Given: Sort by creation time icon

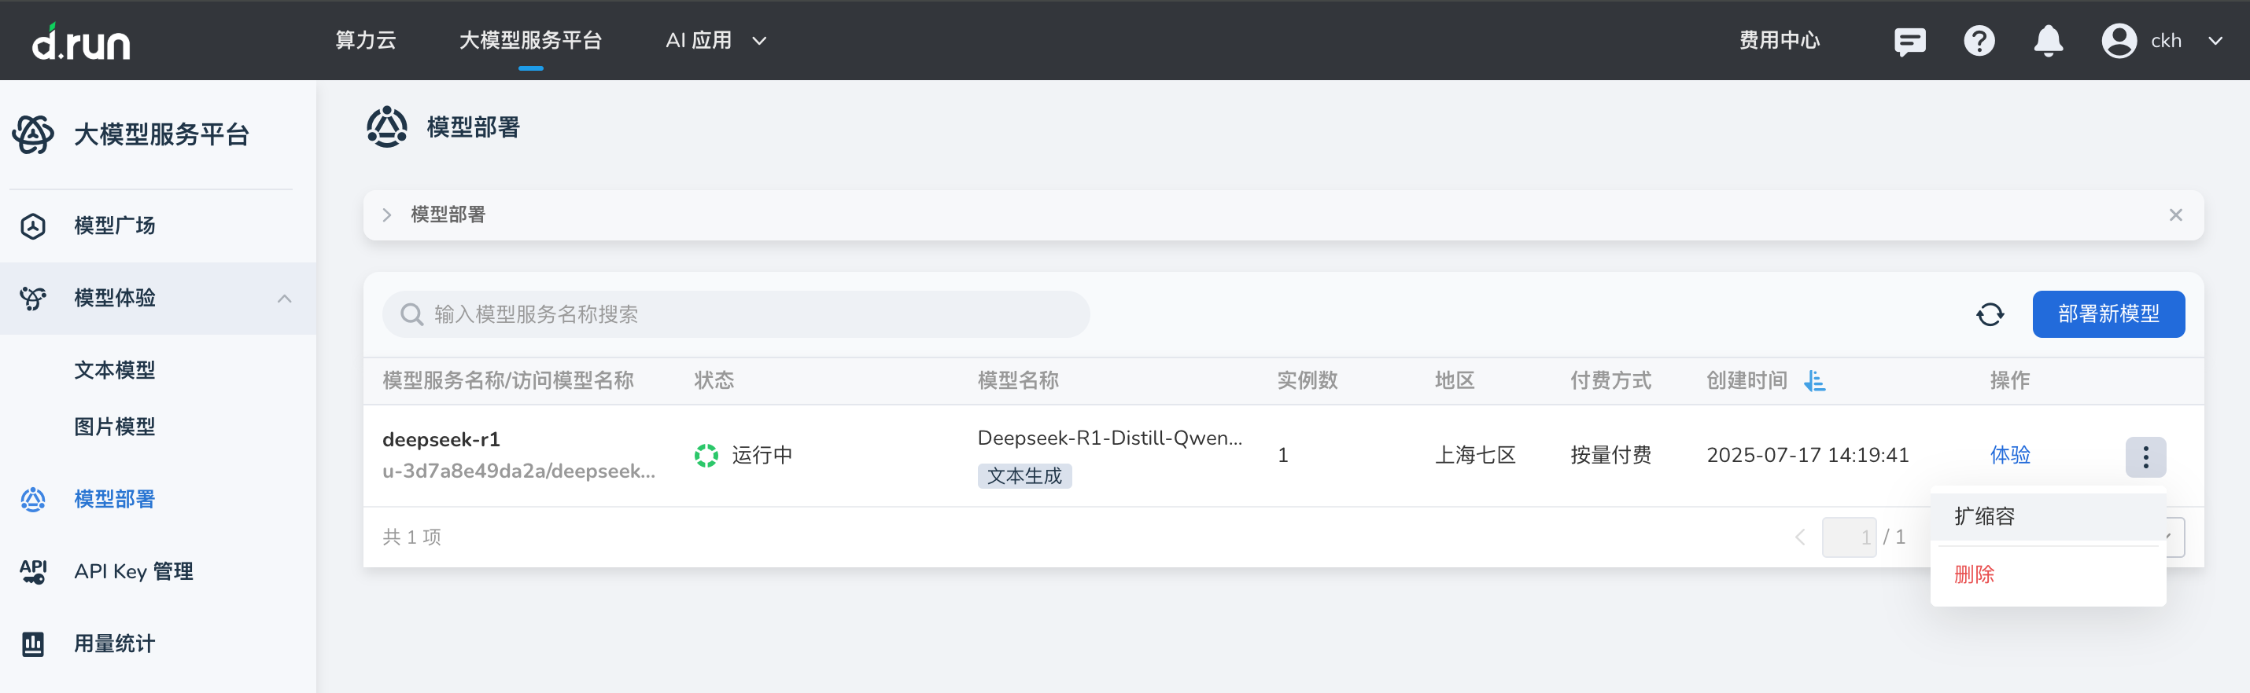Looking at the screenshot, I should click(1815, 380).
